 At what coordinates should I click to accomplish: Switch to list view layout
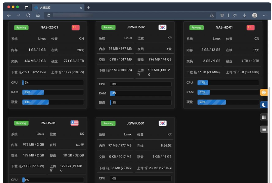pos(264,129)
